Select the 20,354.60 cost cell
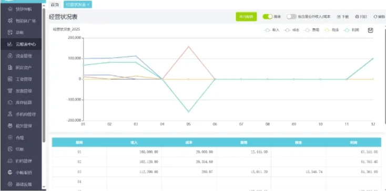This screenshot has height=191, width=386. click(189, 162)
